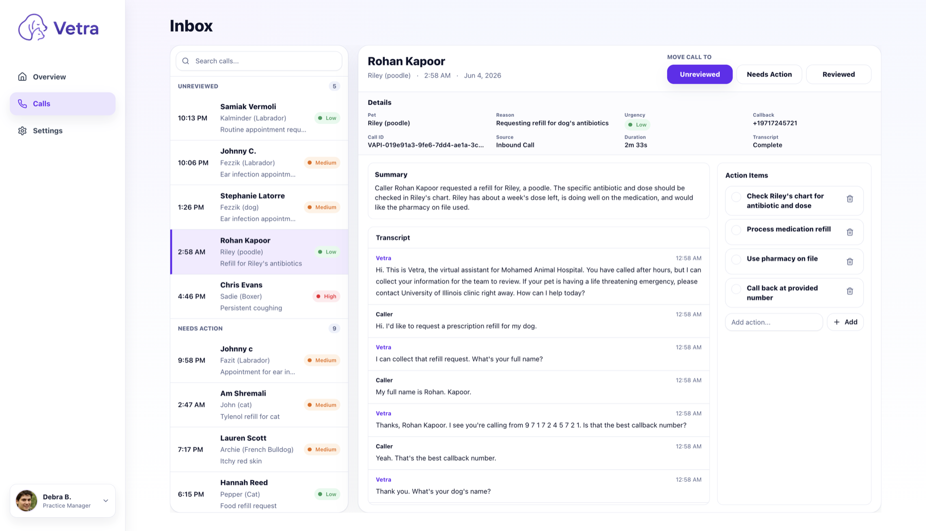This screenshot has width=926, height=531.
Task: Click the Settings gear icon
Action: point(22,131)
